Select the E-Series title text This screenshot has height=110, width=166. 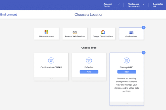tap(89, 67)
